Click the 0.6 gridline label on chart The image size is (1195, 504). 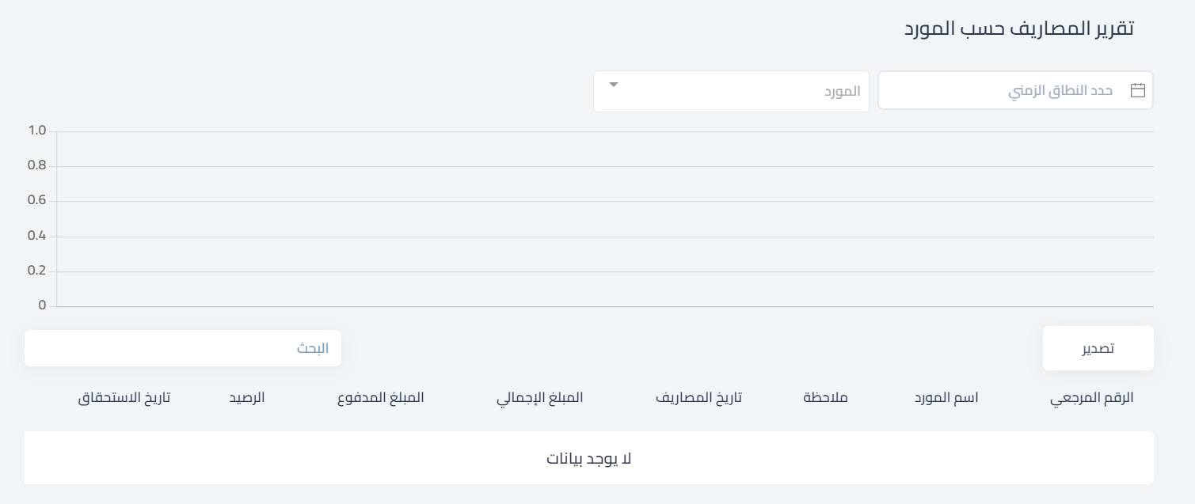point(37,201)
